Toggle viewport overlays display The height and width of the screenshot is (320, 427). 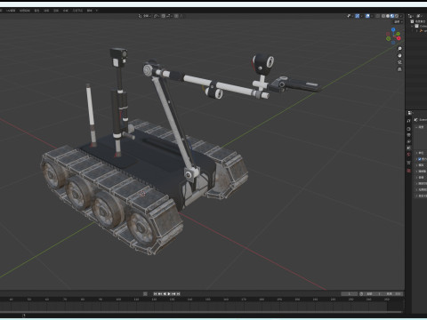367,16
